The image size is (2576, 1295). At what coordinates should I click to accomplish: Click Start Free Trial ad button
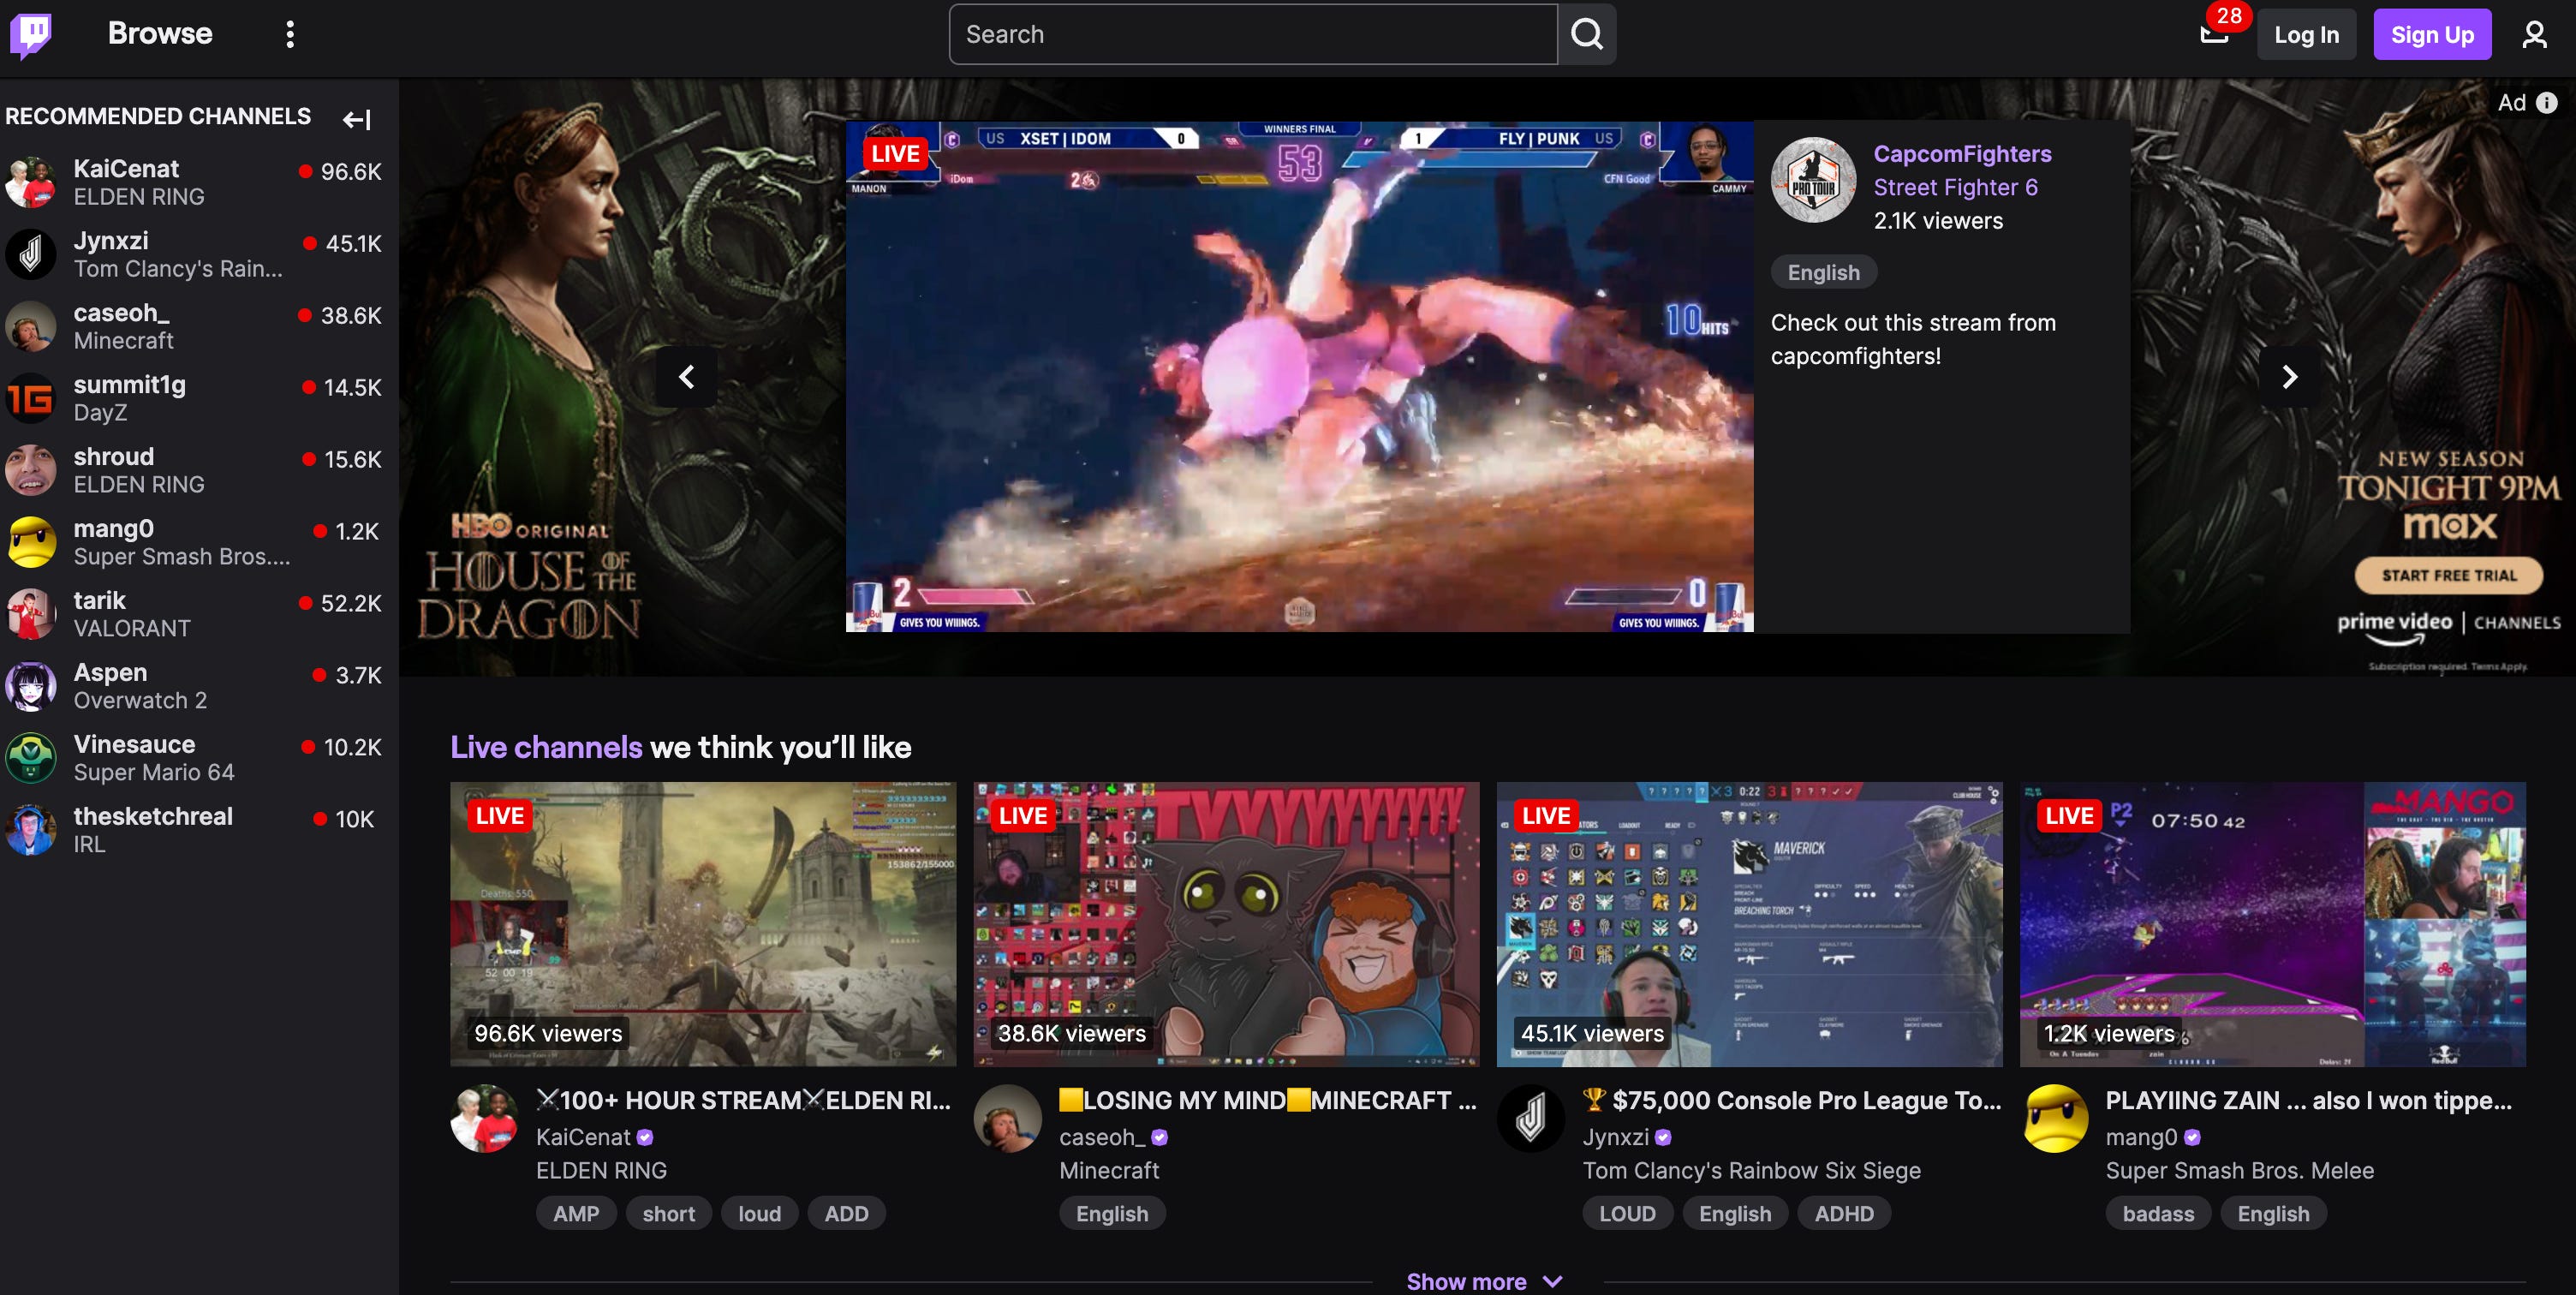pos(2448,575)
